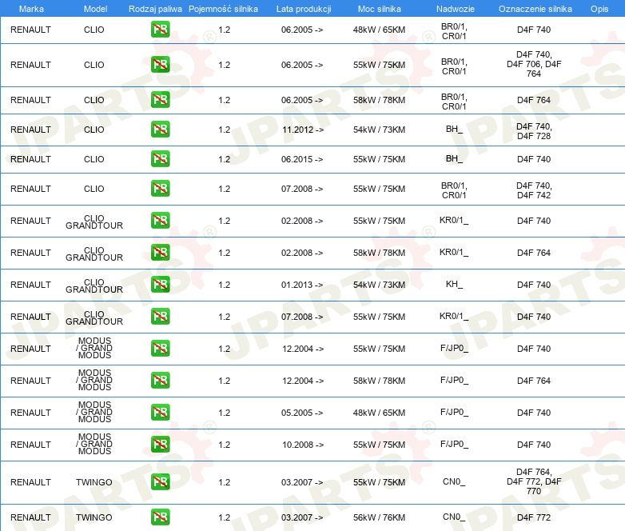Click CLIO model in 06.2015 row

point(94,159)
